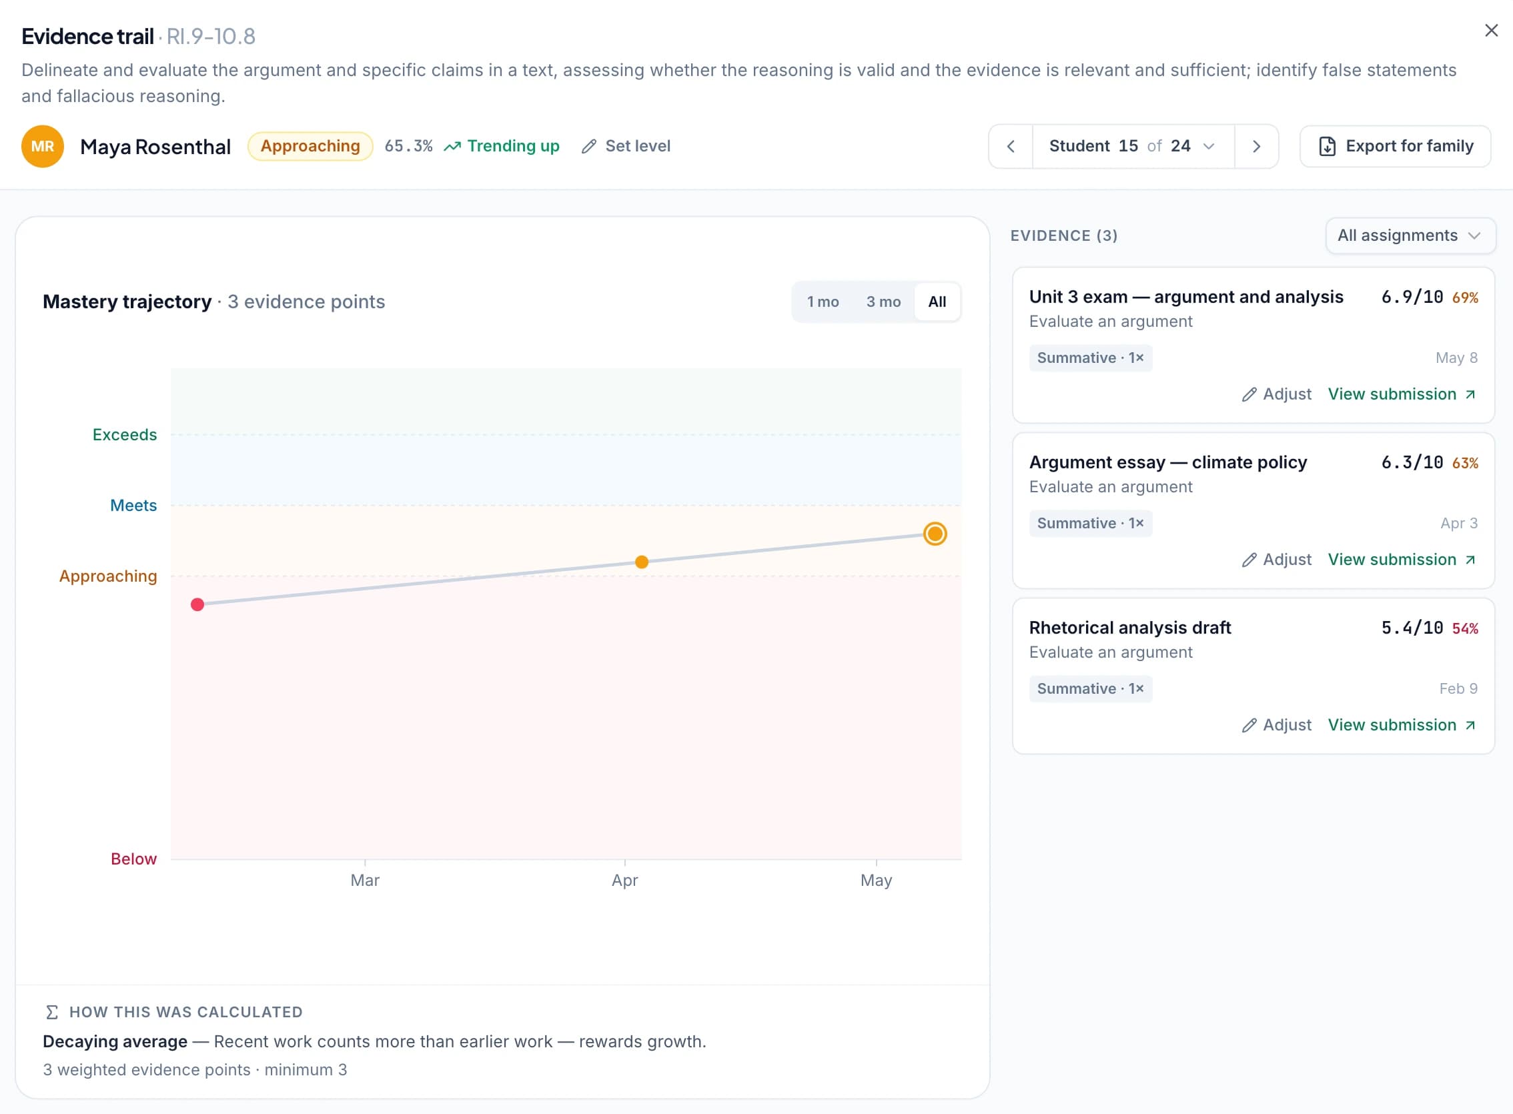This screenshot has width=1513, height=1114.
Task: Click the Argument essay — climate policy title
Action: tap(1168, 462)
